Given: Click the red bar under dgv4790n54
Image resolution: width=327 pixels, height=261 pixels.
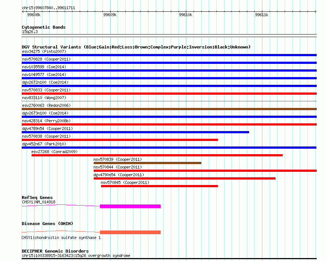Looking at the screenshot, I should click(x=184, y=178).
